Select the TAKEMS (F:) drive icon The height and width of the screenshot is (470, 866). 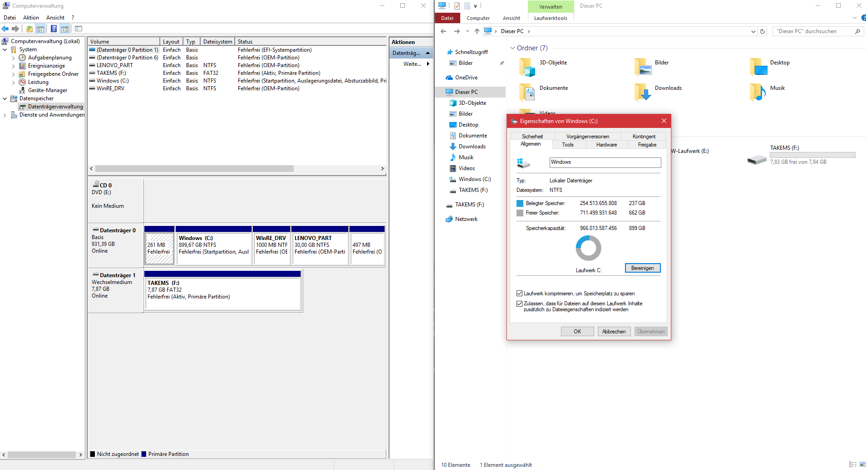click(x=757, y=159)
